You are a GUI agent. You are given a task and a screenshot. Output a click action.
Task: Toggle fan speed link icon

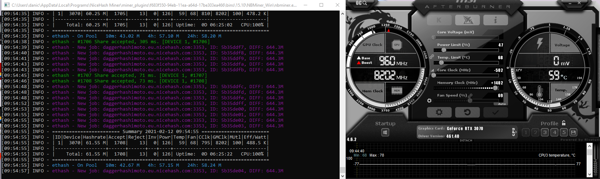click(470, 95)
